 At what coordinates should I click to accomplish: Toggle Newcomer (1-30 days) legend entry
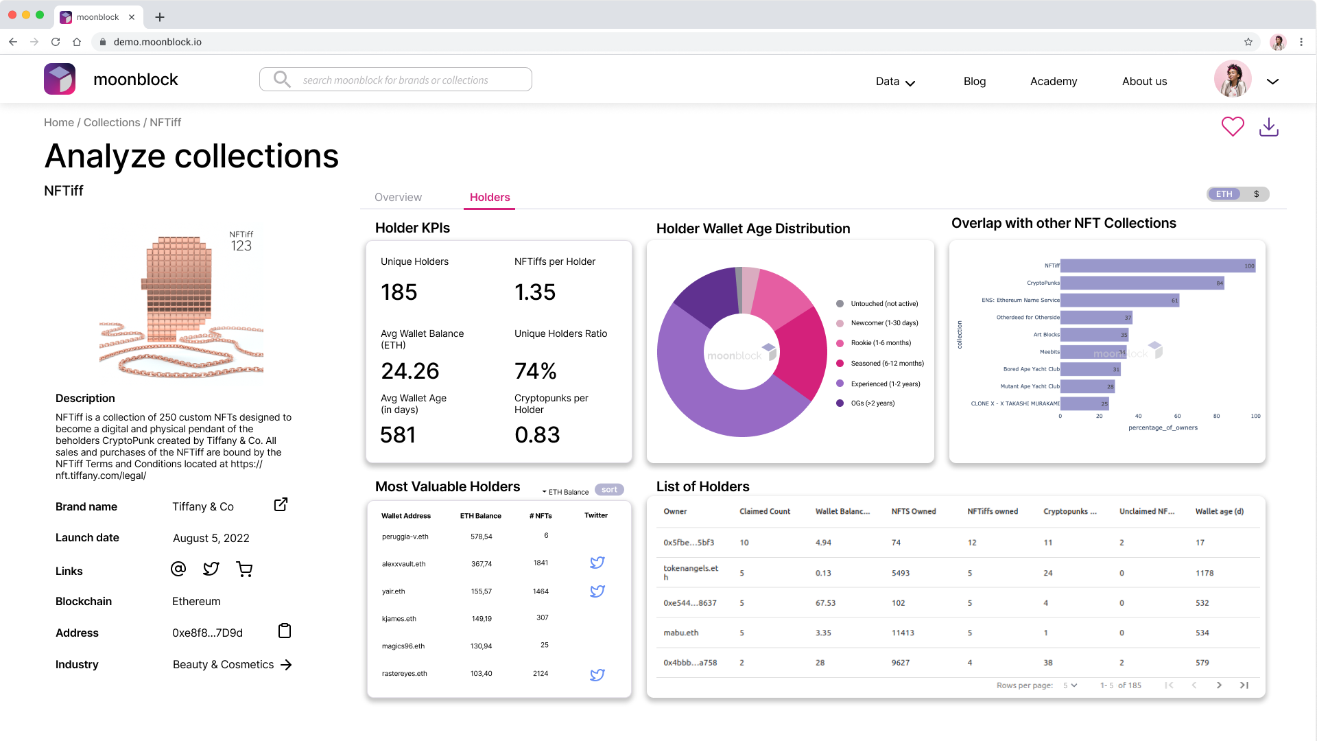[877, 323]
